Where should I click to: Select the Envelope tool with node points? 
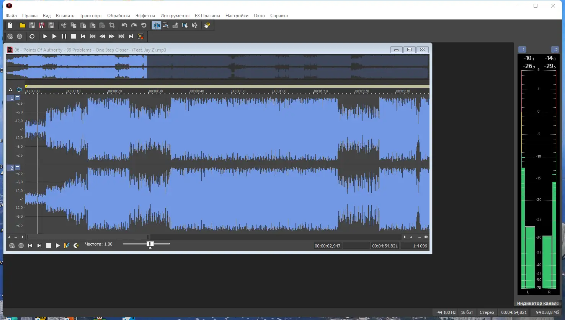point(194,25)
